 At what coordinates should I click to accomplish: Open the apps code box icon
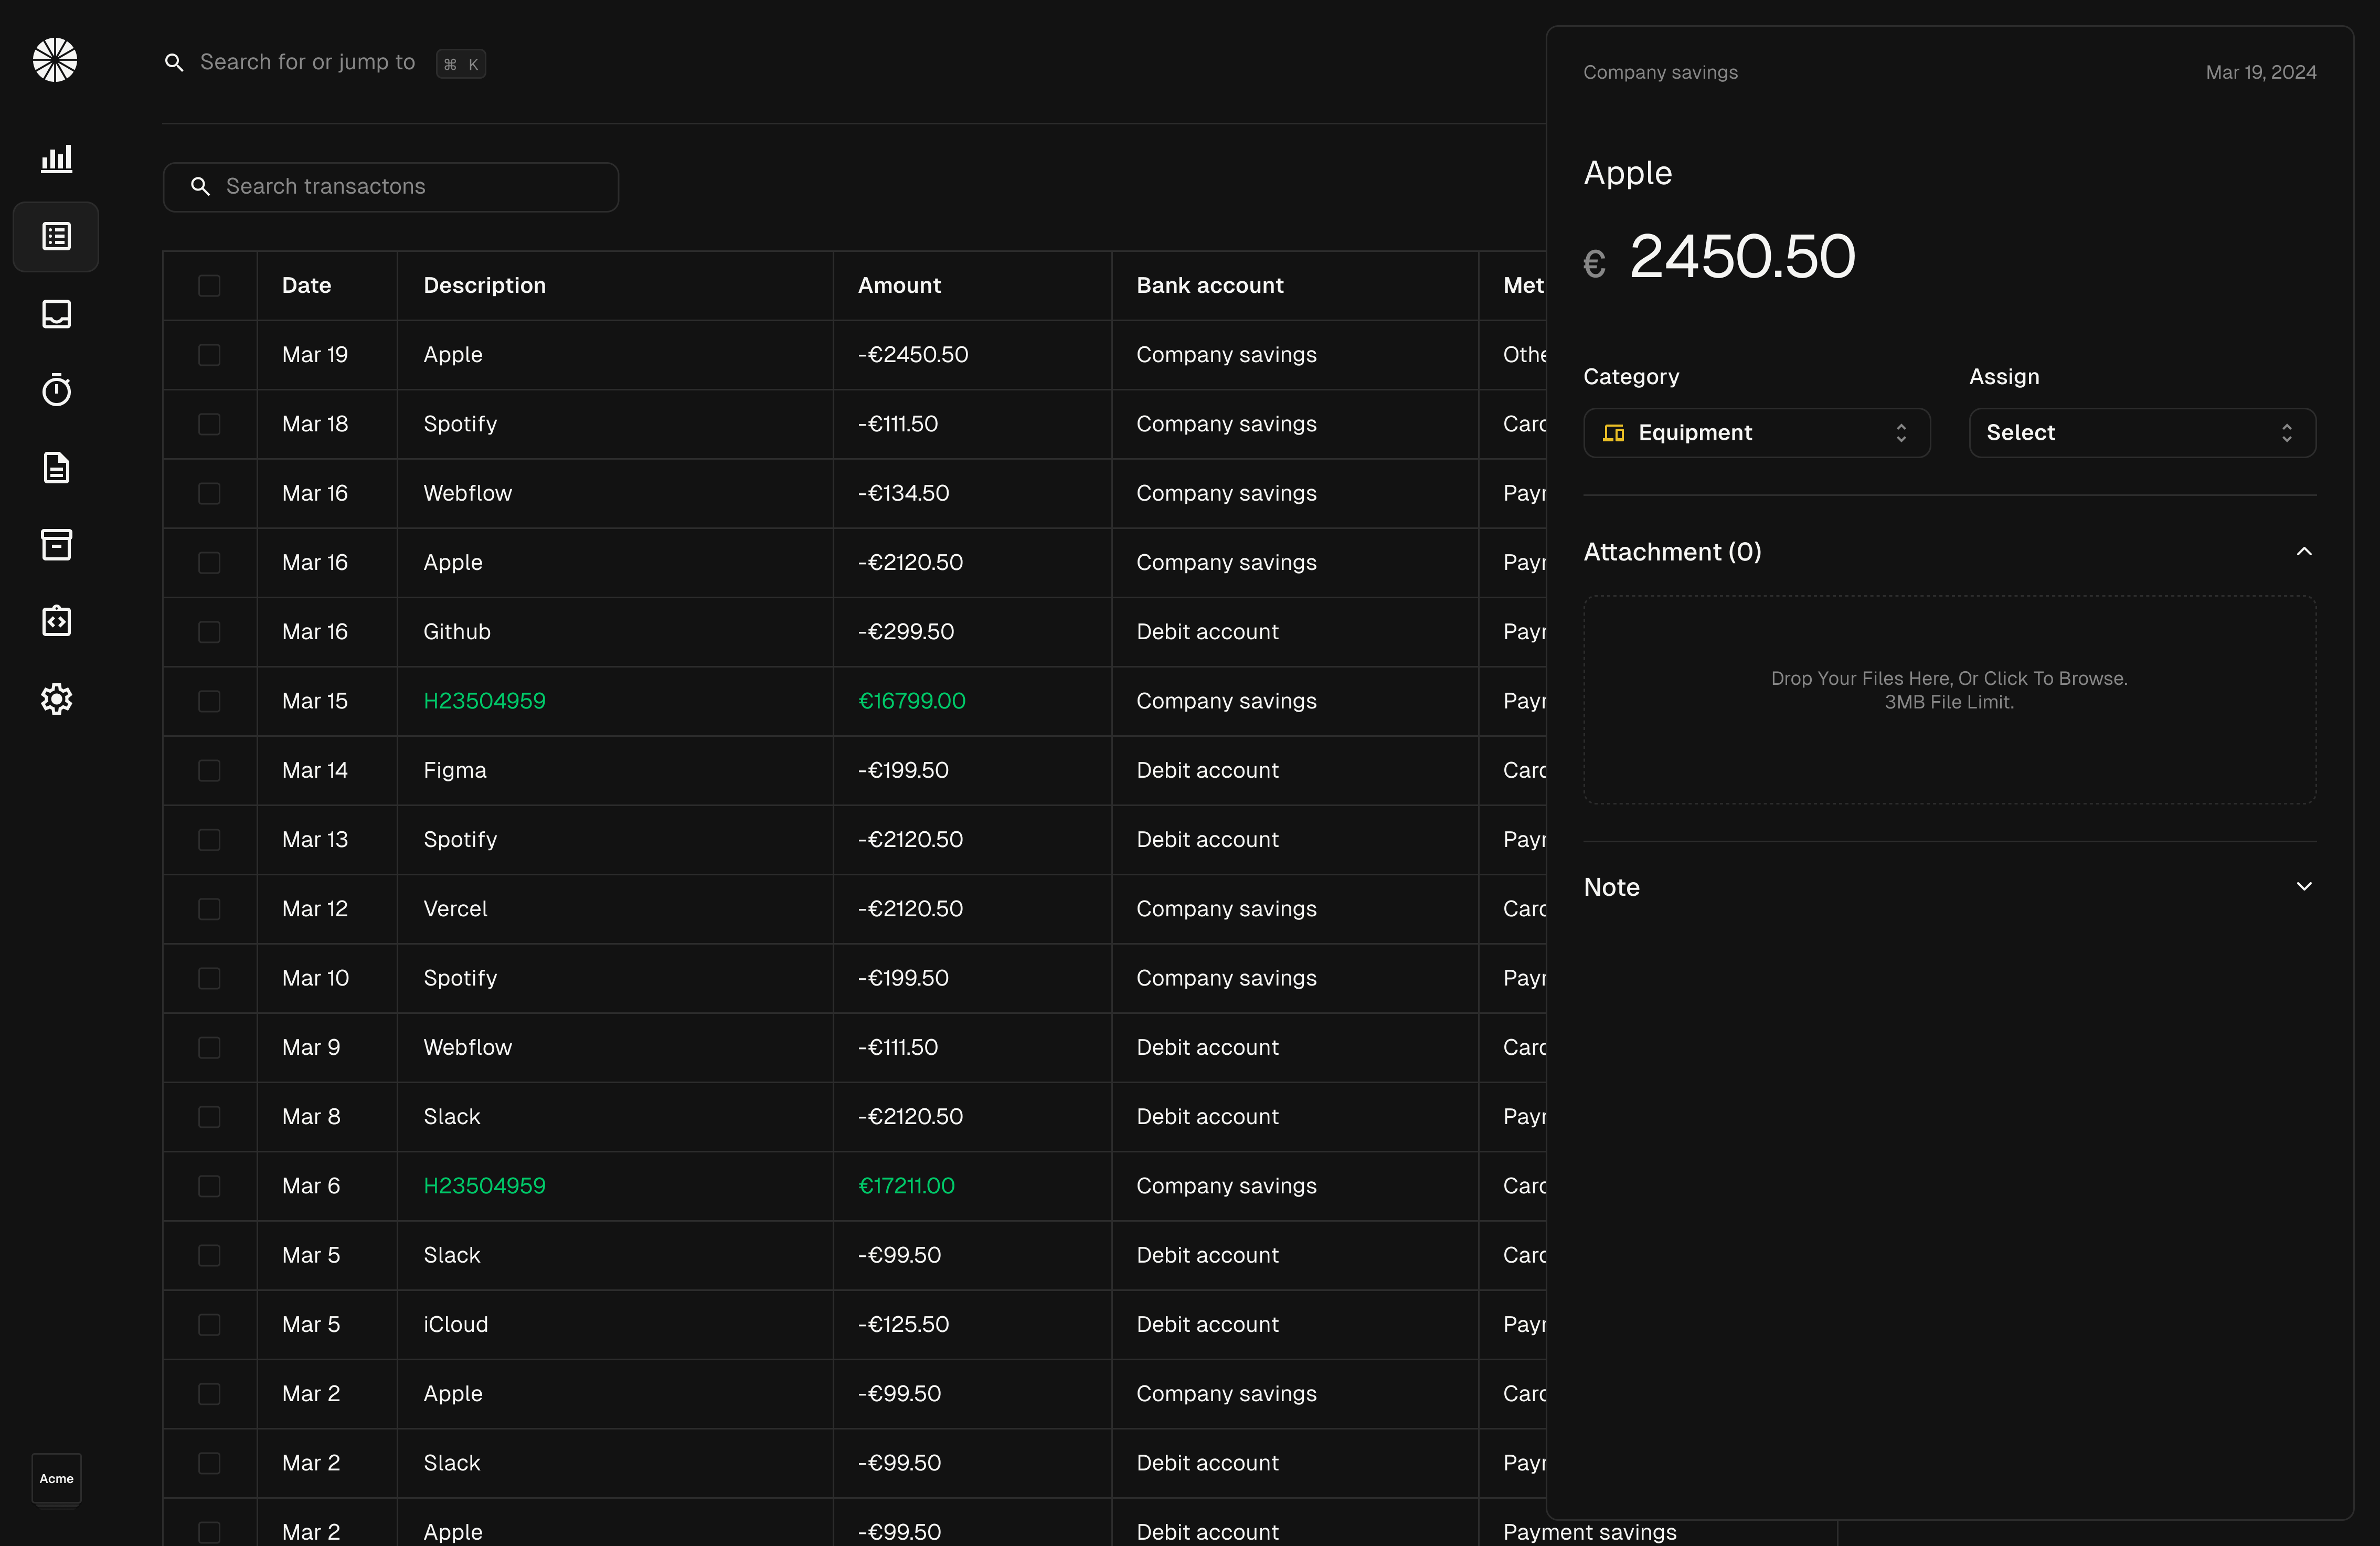point(56,621)
